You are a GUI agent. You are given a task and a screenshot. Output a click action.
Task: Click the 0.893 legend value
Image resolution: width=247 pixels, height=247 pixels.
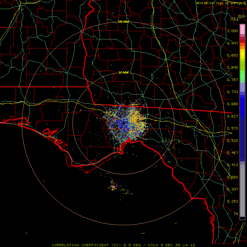click(232, 55)
